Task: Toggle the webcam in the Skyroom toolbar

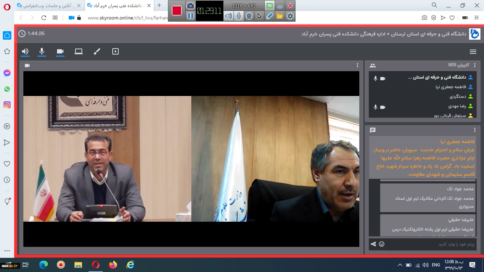Action: click(60, 52)
